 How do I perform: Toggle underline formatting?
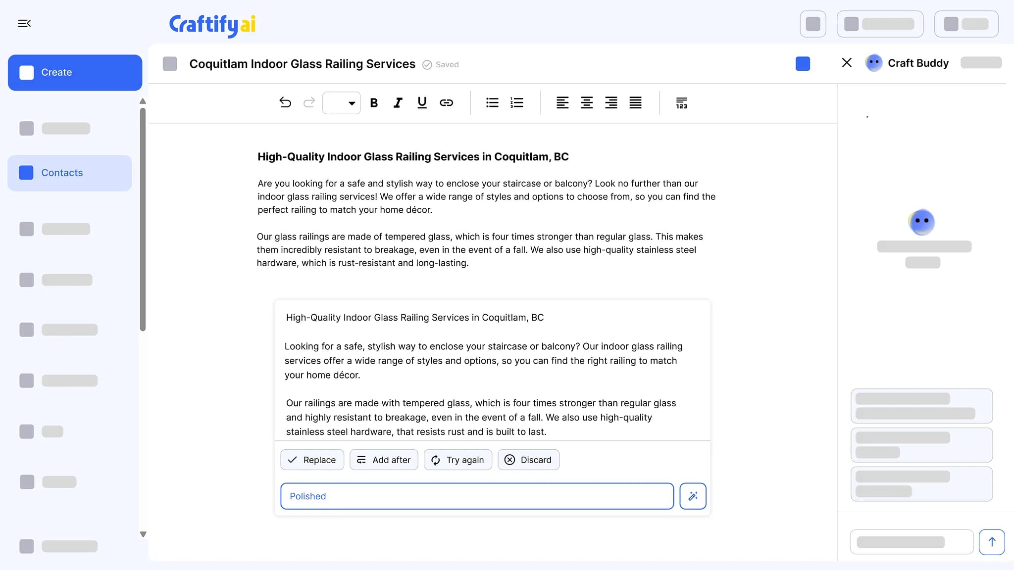422,102
